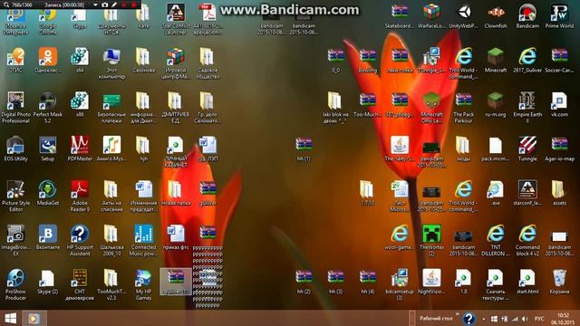
Task: Open the volume tray icon
Action: [525, 319]
